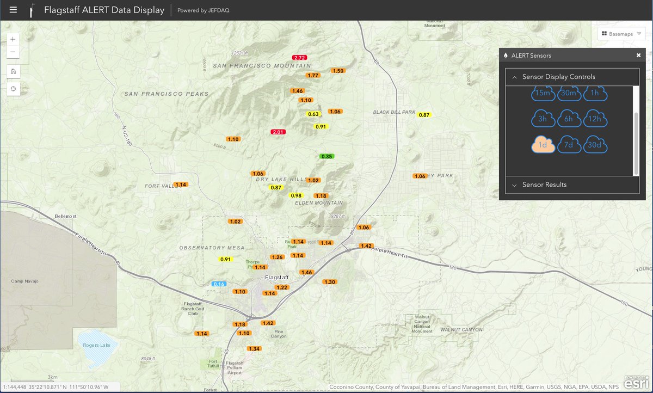The width and height of the screenshot is (653, 393).
Task: Select the 12h cloud interval icon
Action: 595,118
